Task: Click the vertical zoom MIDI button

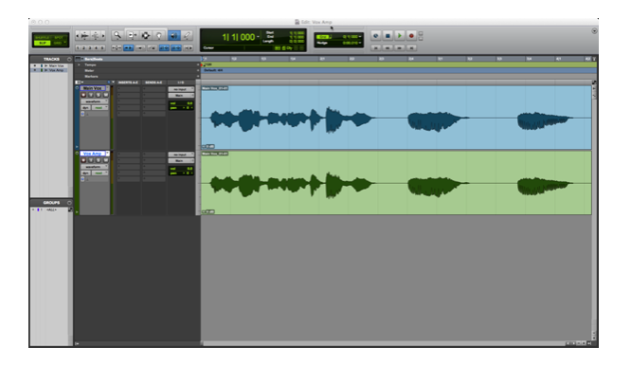Action: (96, 35)
